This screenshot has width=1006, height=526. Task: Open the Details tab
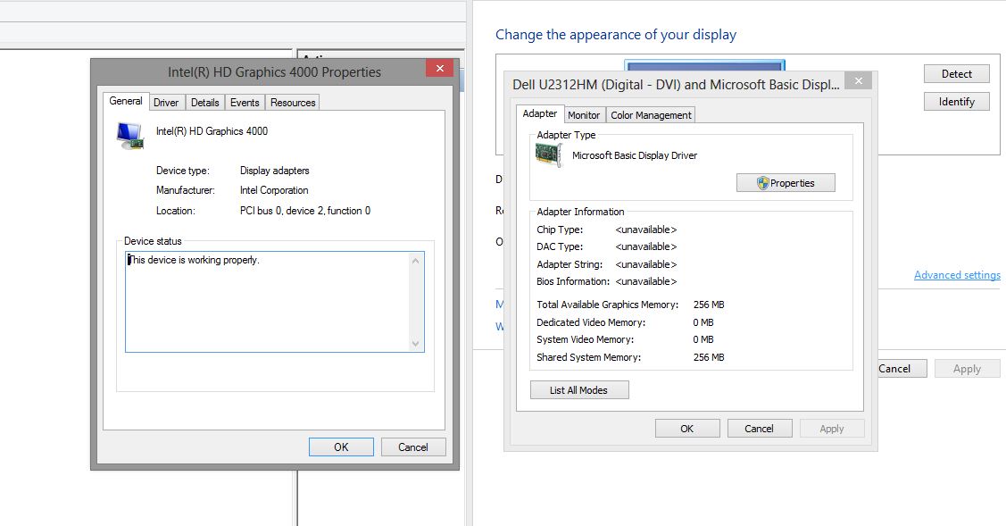tap(204, 103)
